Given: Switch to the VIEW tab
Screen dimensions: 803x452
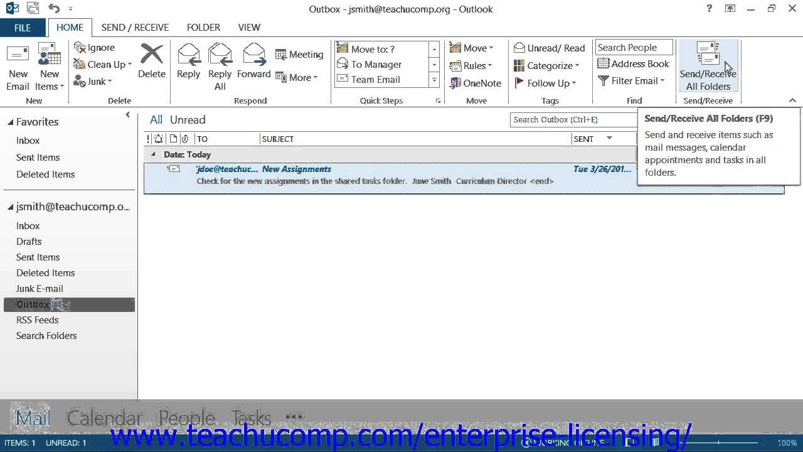Looking at the screenshot, I should point(249,28).
